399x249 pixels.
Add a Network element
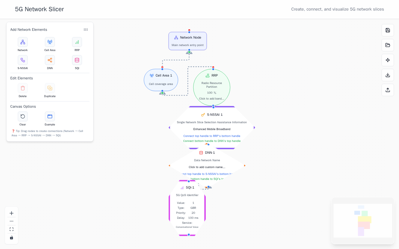(22, 42)
